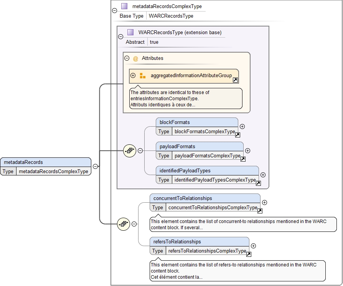
Task: Collapse the sequence before concurrentToRelationships
Action: (134, 224)
